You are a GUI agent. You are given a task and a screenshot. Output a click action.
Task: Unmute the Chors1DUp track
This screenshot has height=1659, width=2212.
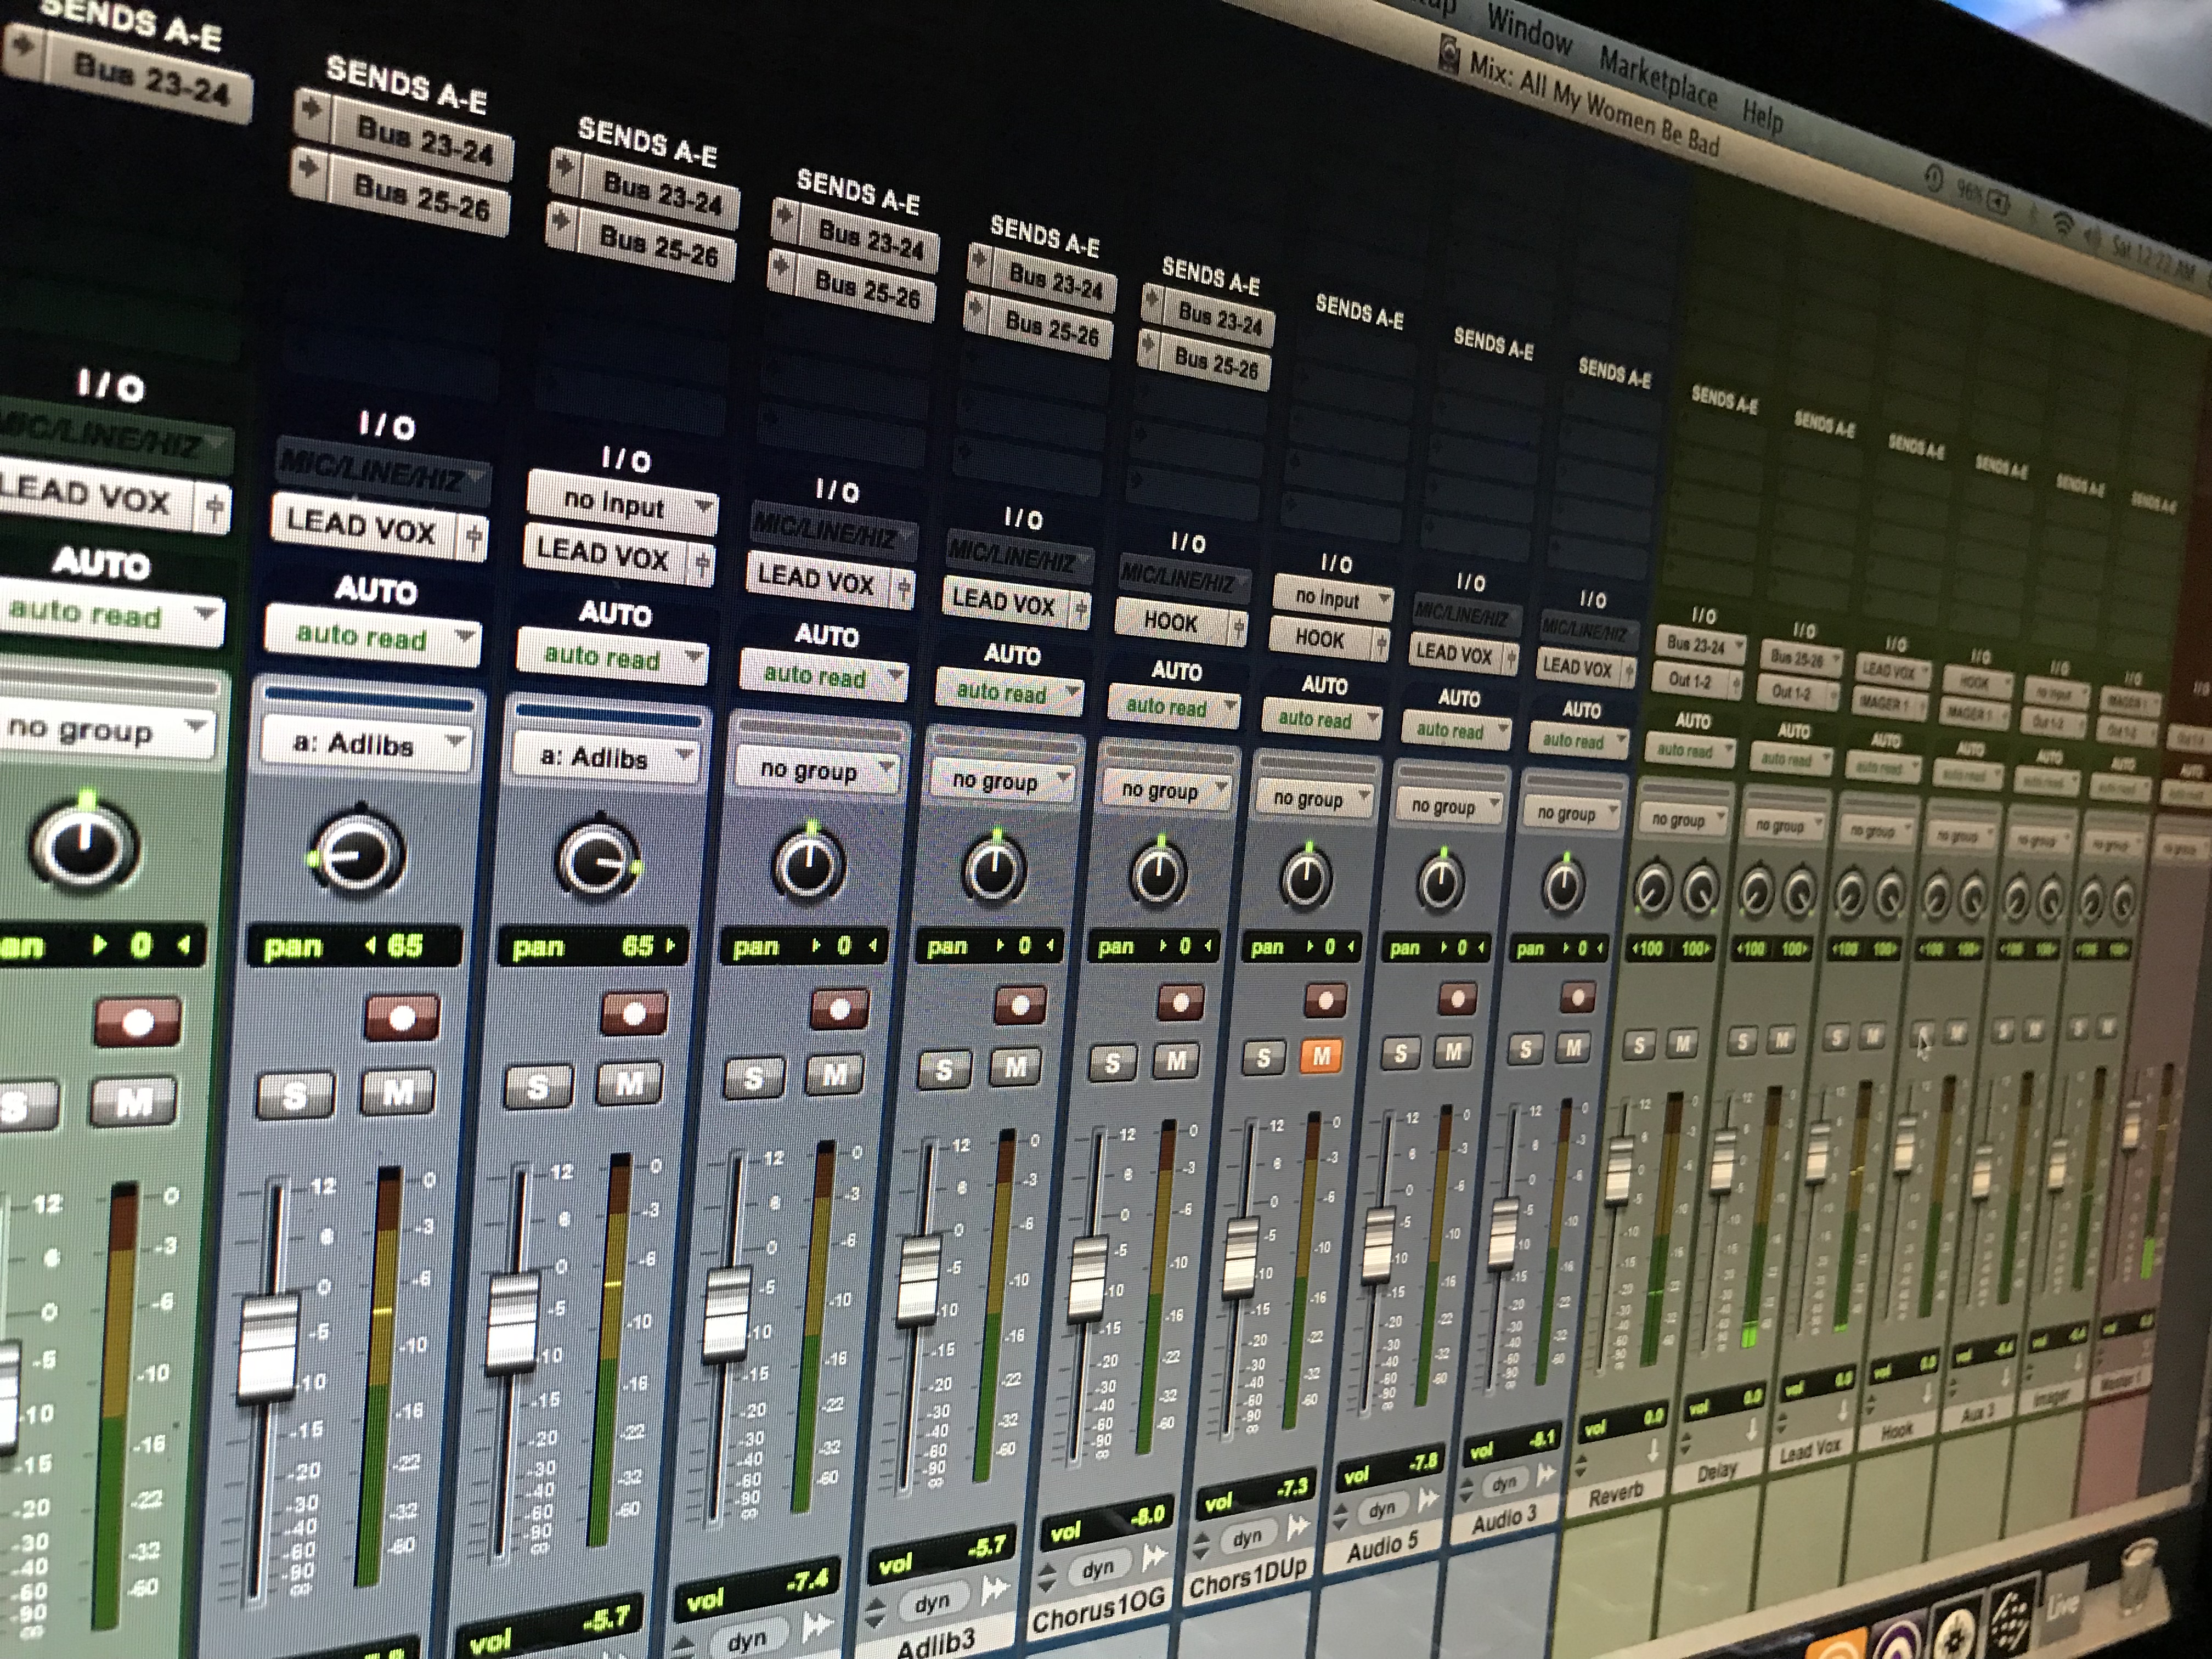[x=1321, y=1055]
